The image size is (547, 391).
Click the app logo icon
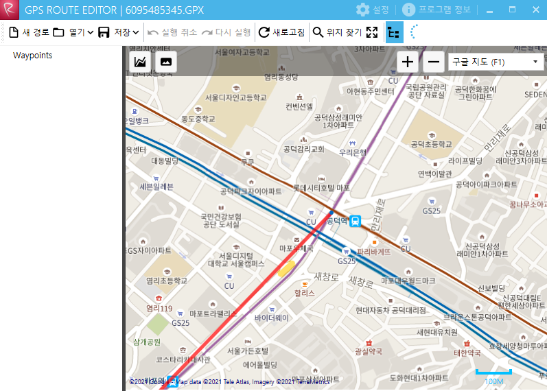[x=10, y=10]
